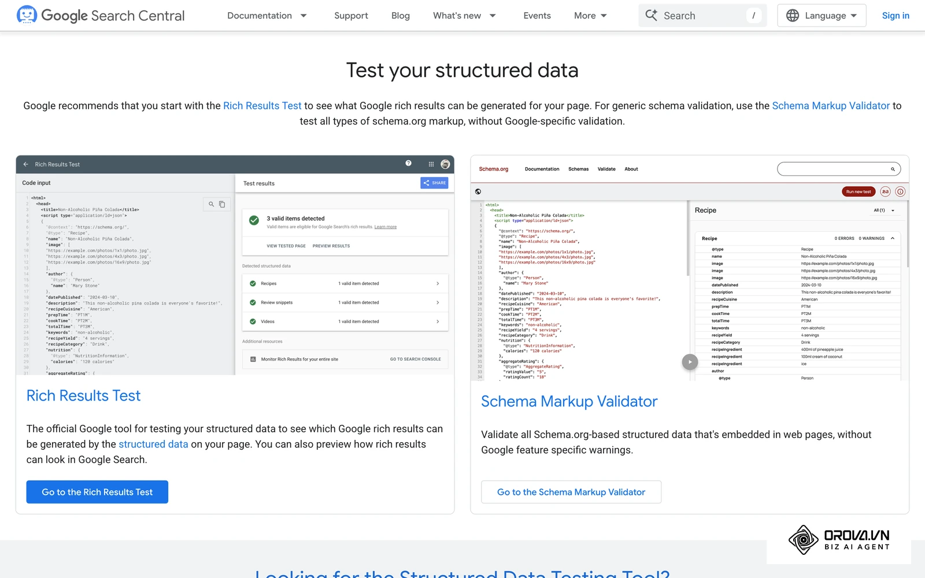Click VIEW TESTED PAGE in the preview
This screenshot has width=925, height=578.
(286, 246)
